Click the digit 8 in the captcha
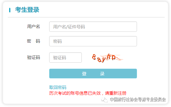The height and width of the screenshot is (107, 171). (94, 57)
